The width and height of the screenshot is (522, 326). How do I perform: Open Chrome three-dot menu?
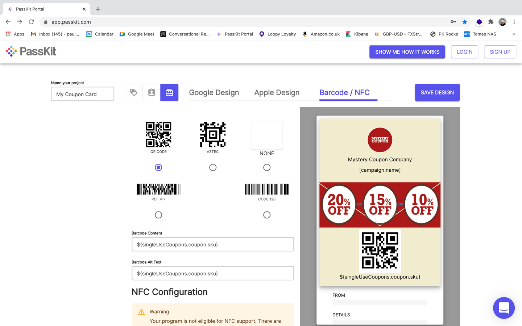[x=514, y=22]
